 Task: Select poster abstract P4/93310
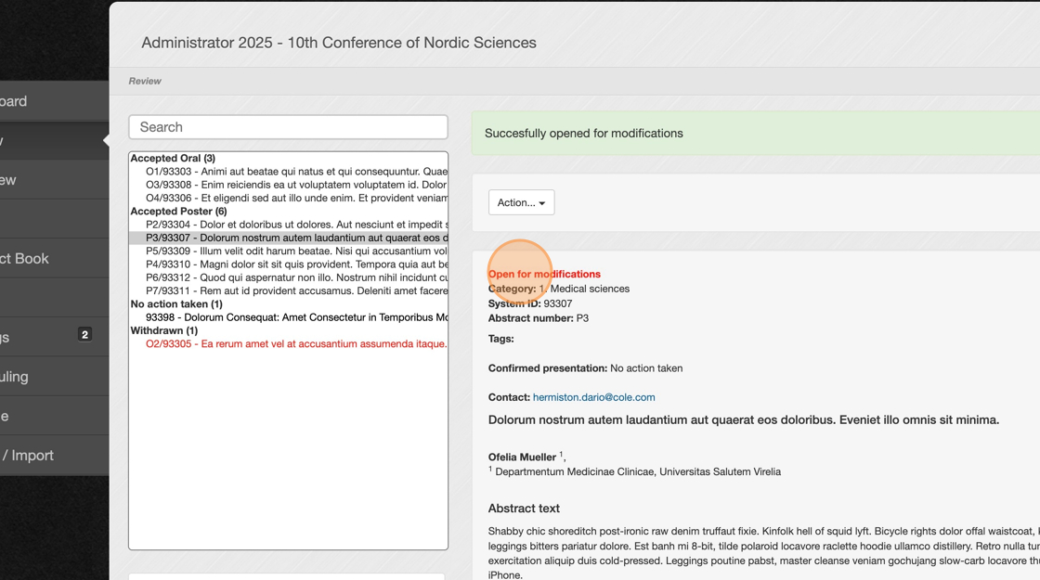click(x=295, y=264)
